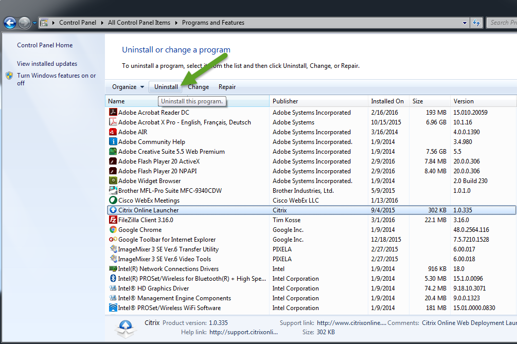Click the Google Chrome application icon

click(x=114, y=229)
